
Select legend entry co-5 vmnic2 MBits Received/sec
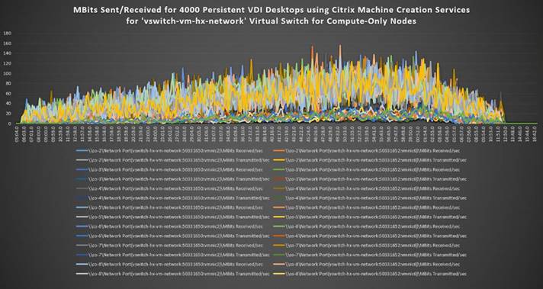pos(169,207)
